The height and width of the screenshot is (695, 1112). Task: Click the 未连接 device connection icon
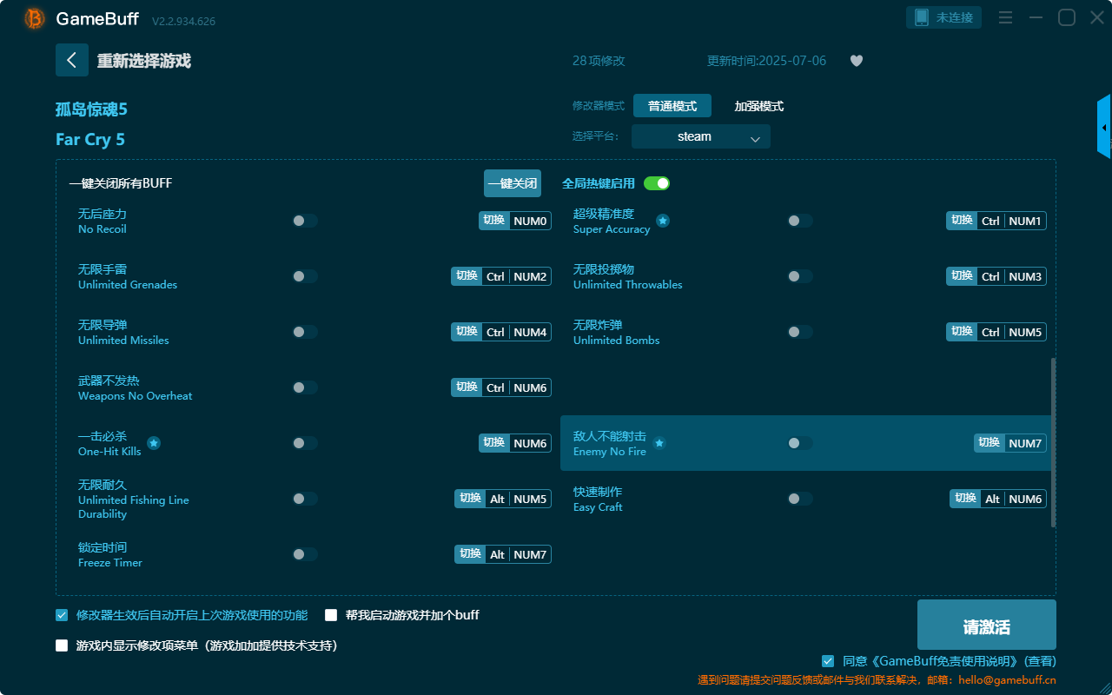click(943, 17)
